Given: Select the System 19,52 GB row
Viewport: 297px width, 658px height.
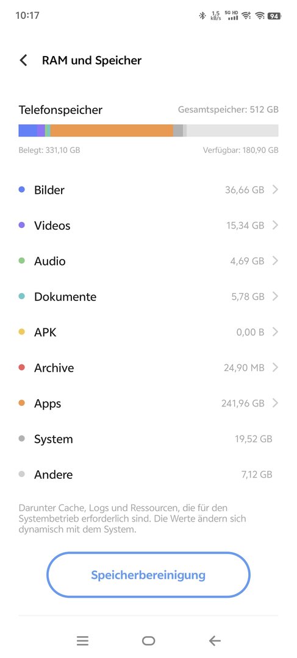Looking at the screenshot, I should pos(148,439).
